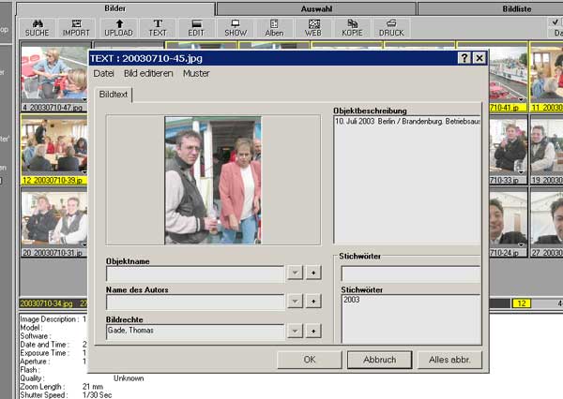Click the Abbruch button
Screen dimensions: 563x399
point(379,360)
